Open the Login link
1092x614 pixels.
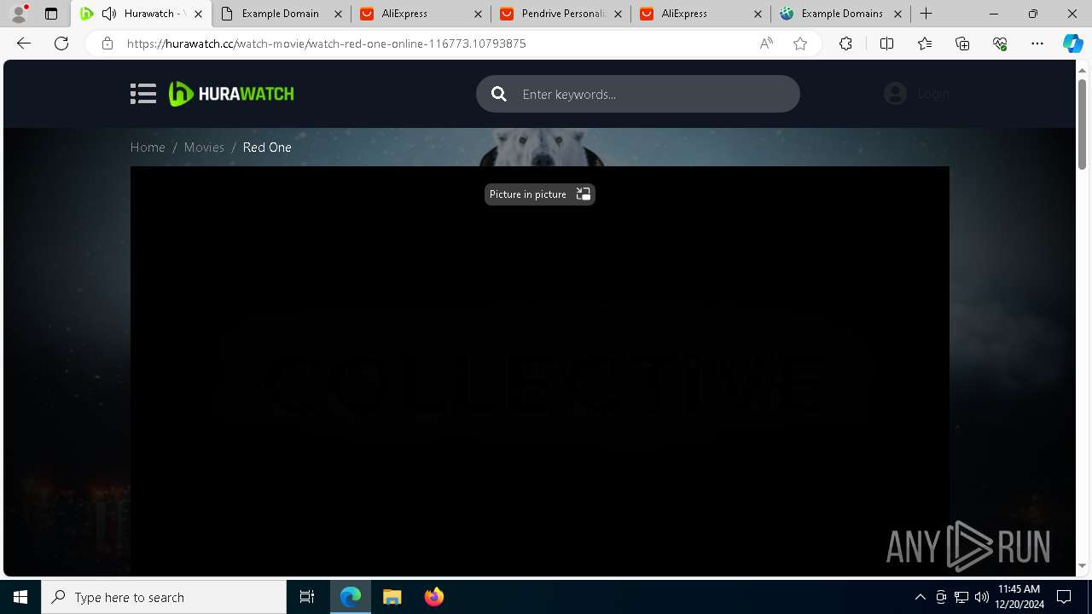click(933, 94)
